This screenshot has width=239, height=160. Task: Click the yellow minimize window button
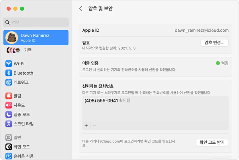[x=16, y=9]
